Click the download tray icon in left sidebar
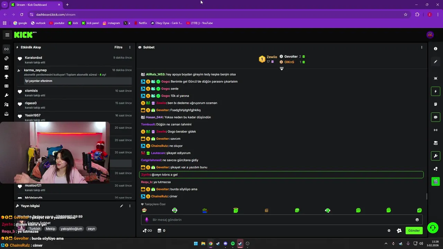Screen dimensions: 443x249 (6, 114)
